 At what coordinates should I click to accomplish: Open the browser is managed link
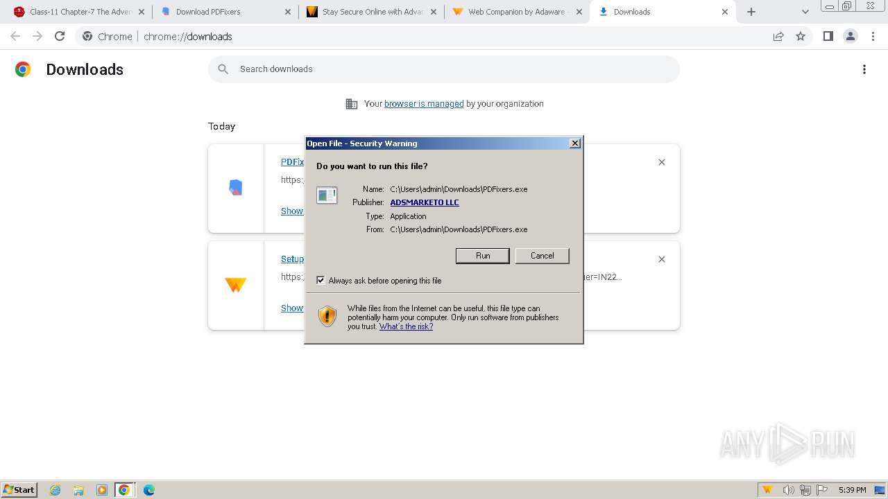click(424, 104)
